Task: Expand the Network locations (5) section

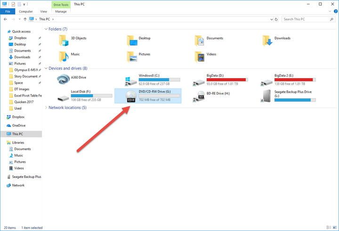Action: click(x=46, y=108)
